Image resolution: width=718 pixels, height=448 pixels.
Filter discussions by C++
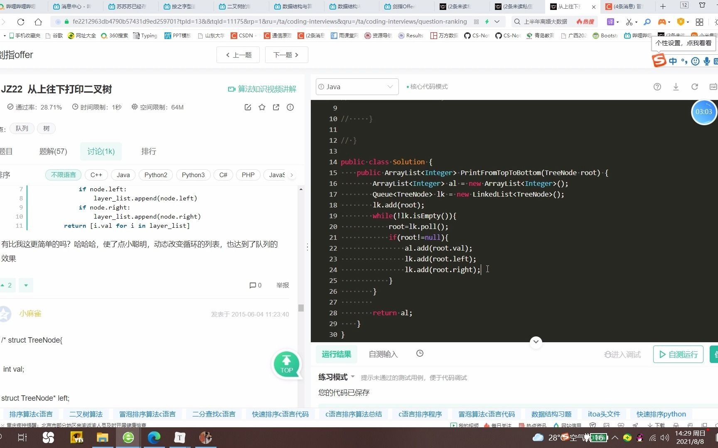(x=96, y=175)
